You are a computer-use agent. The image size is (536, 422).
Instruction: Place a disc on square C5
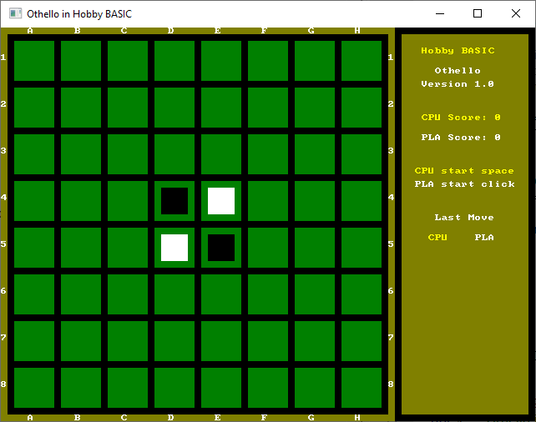(128, 248)
